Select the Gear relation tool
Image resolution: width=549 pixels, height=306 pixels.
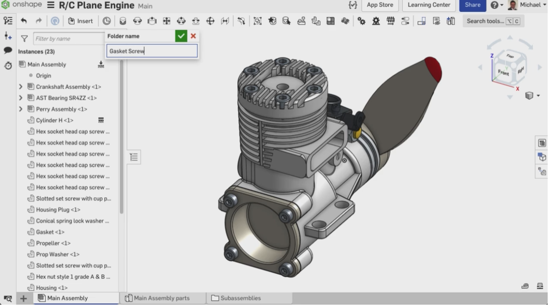(362, 21)
